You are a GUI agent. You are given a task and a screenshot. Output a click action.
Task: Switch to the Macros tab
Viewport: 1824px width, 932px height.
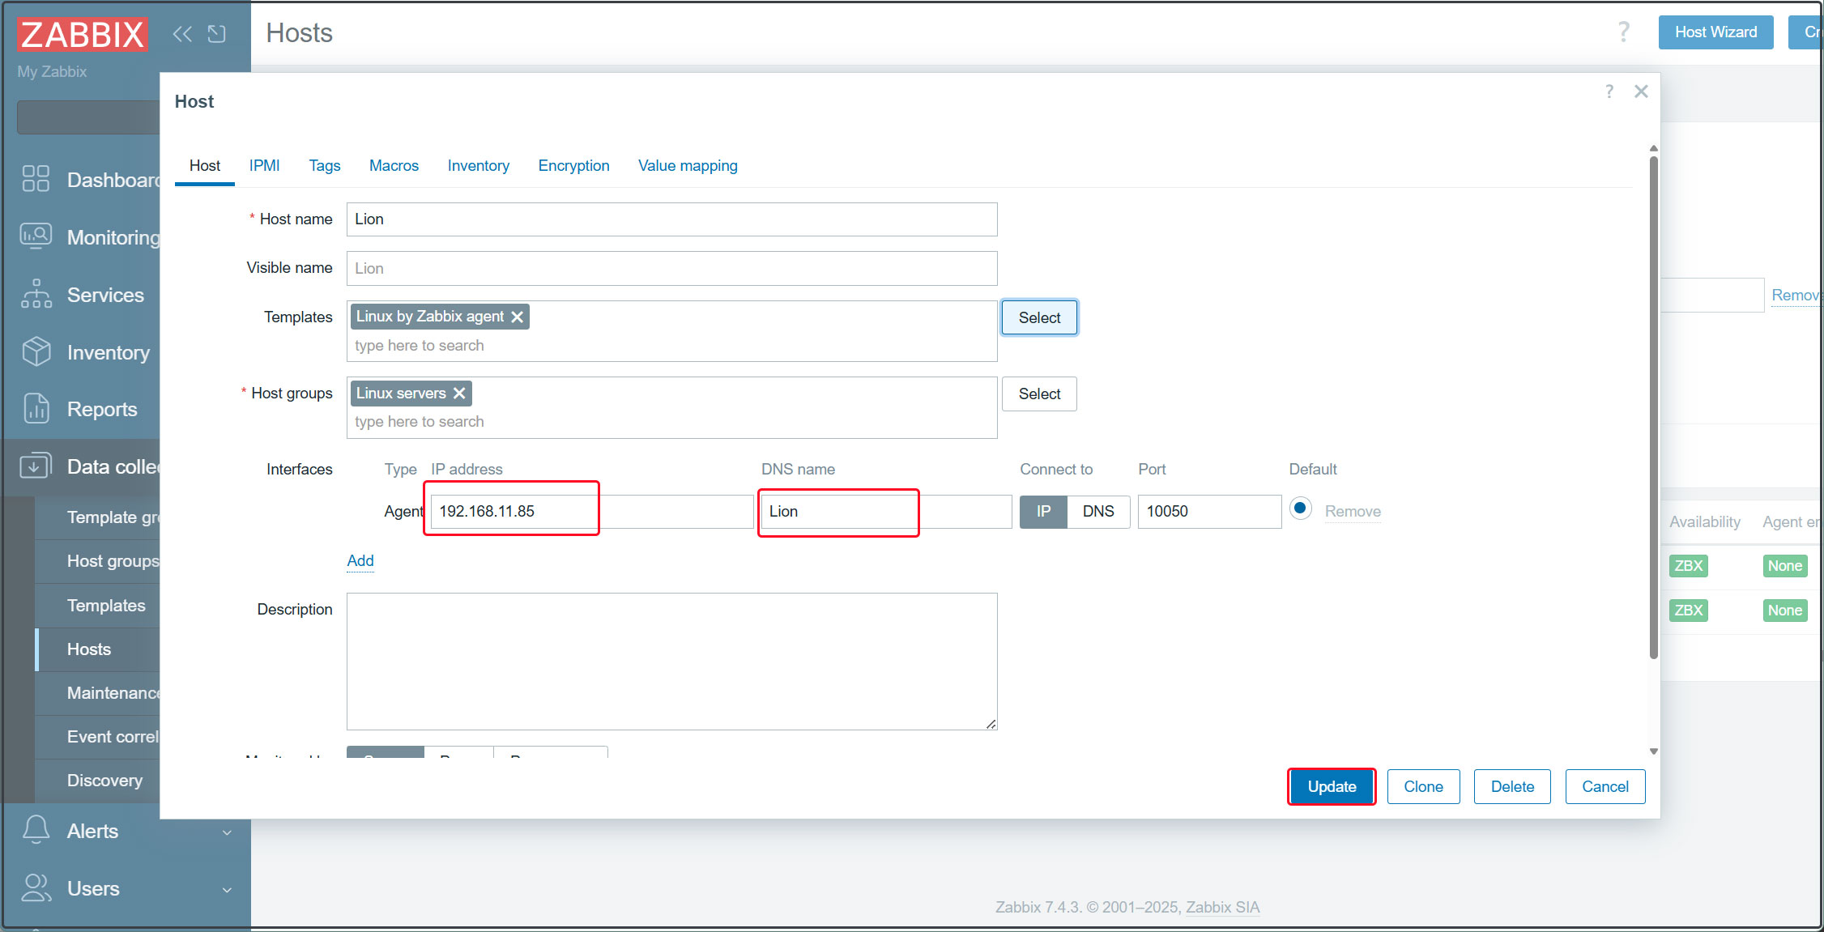click(x=394, y=165)
